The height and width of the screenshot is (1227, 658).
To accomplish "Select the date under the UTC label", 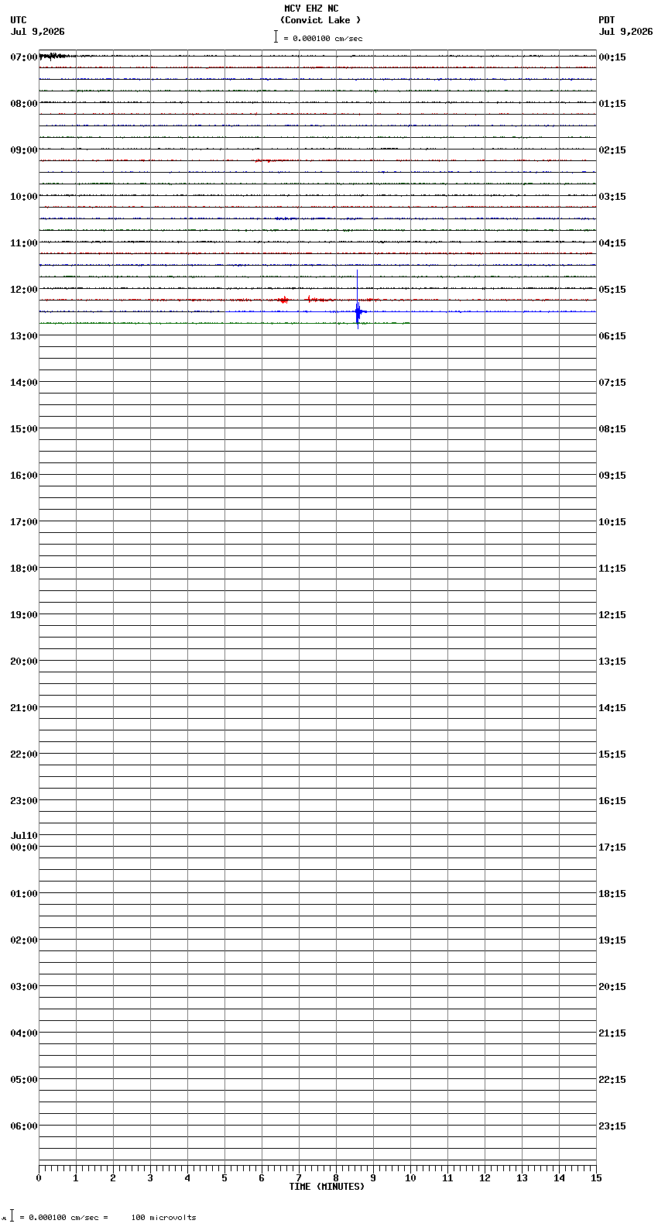I will (x=38, y=32).
